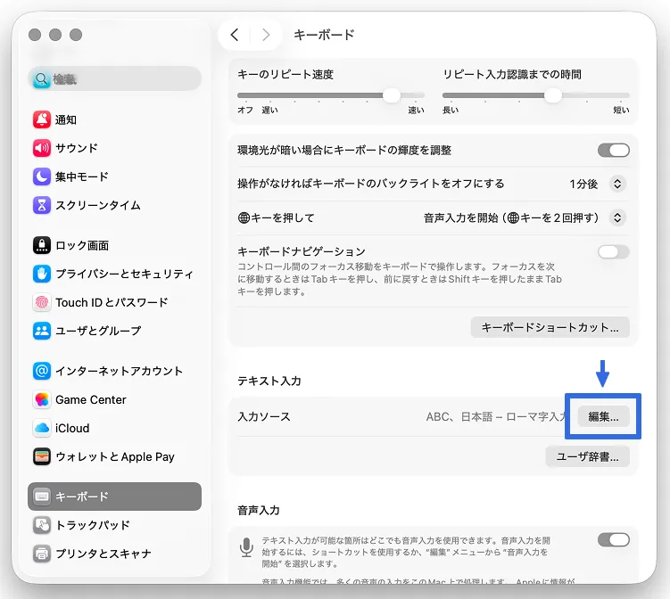Click the トラックパッド trackpad icon

pos(42,525)
